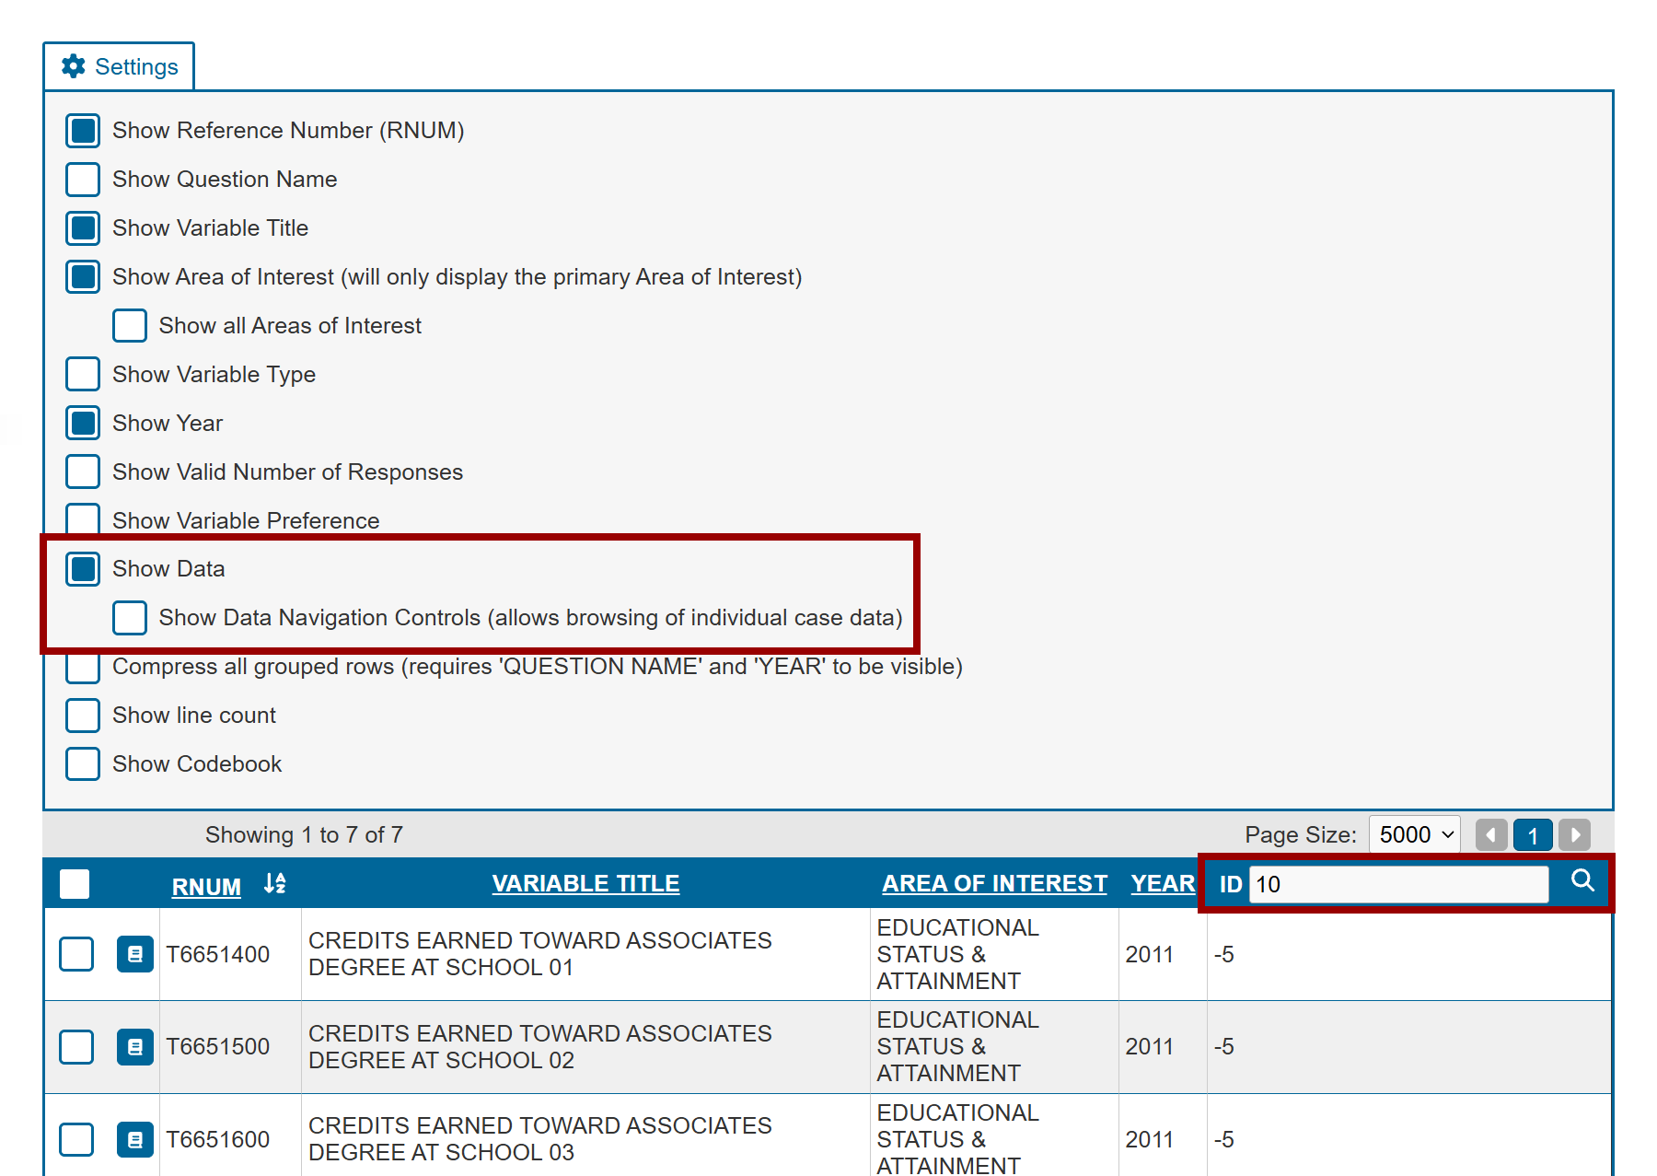
Task: Check Show Variable Preference box
Action: tap(83, 519)
